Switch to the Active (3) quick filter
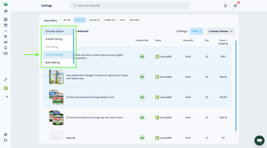Viewport: 267px width, 148px height. 94,20
